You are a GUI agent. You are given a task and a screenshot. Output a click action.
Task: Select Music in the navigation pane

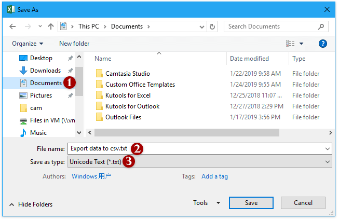click(38, 133)
